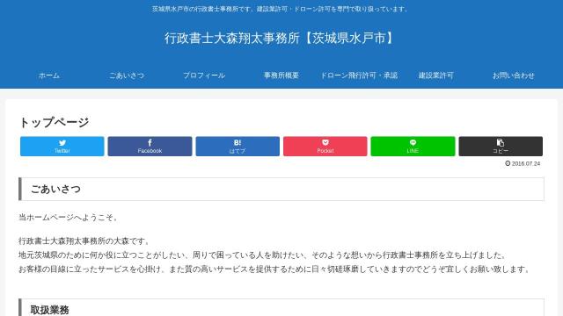Open the 建設業許可 menu item

click(436, 75)
